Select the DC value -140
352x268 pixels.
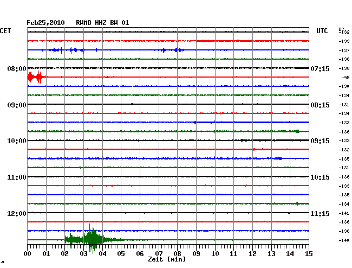click(x=344, y=240)
